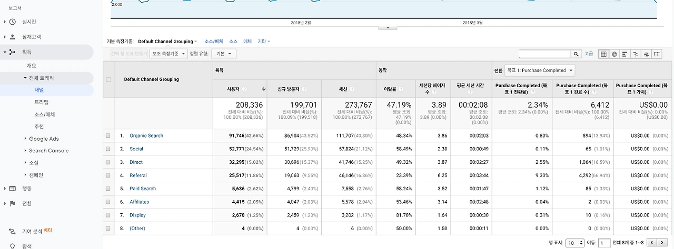Open 소스/매체 report in the sidebar

coord(44,114)
